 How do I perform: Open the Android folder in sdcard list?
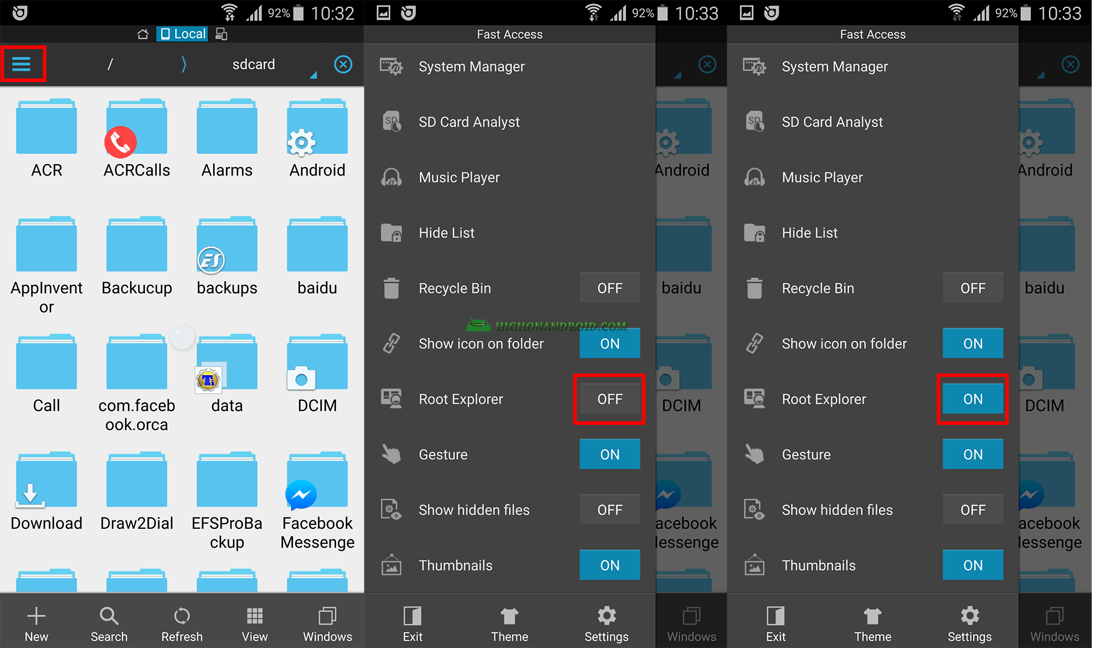tap(317, 139)
